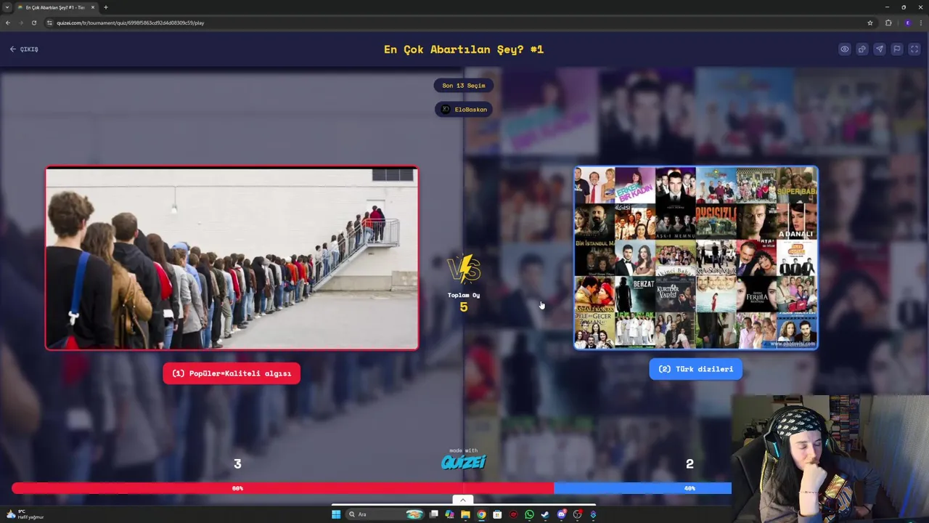Click the flag report icon in quiz header
This screenshot has height=523, width=929.
click(897, 49)
